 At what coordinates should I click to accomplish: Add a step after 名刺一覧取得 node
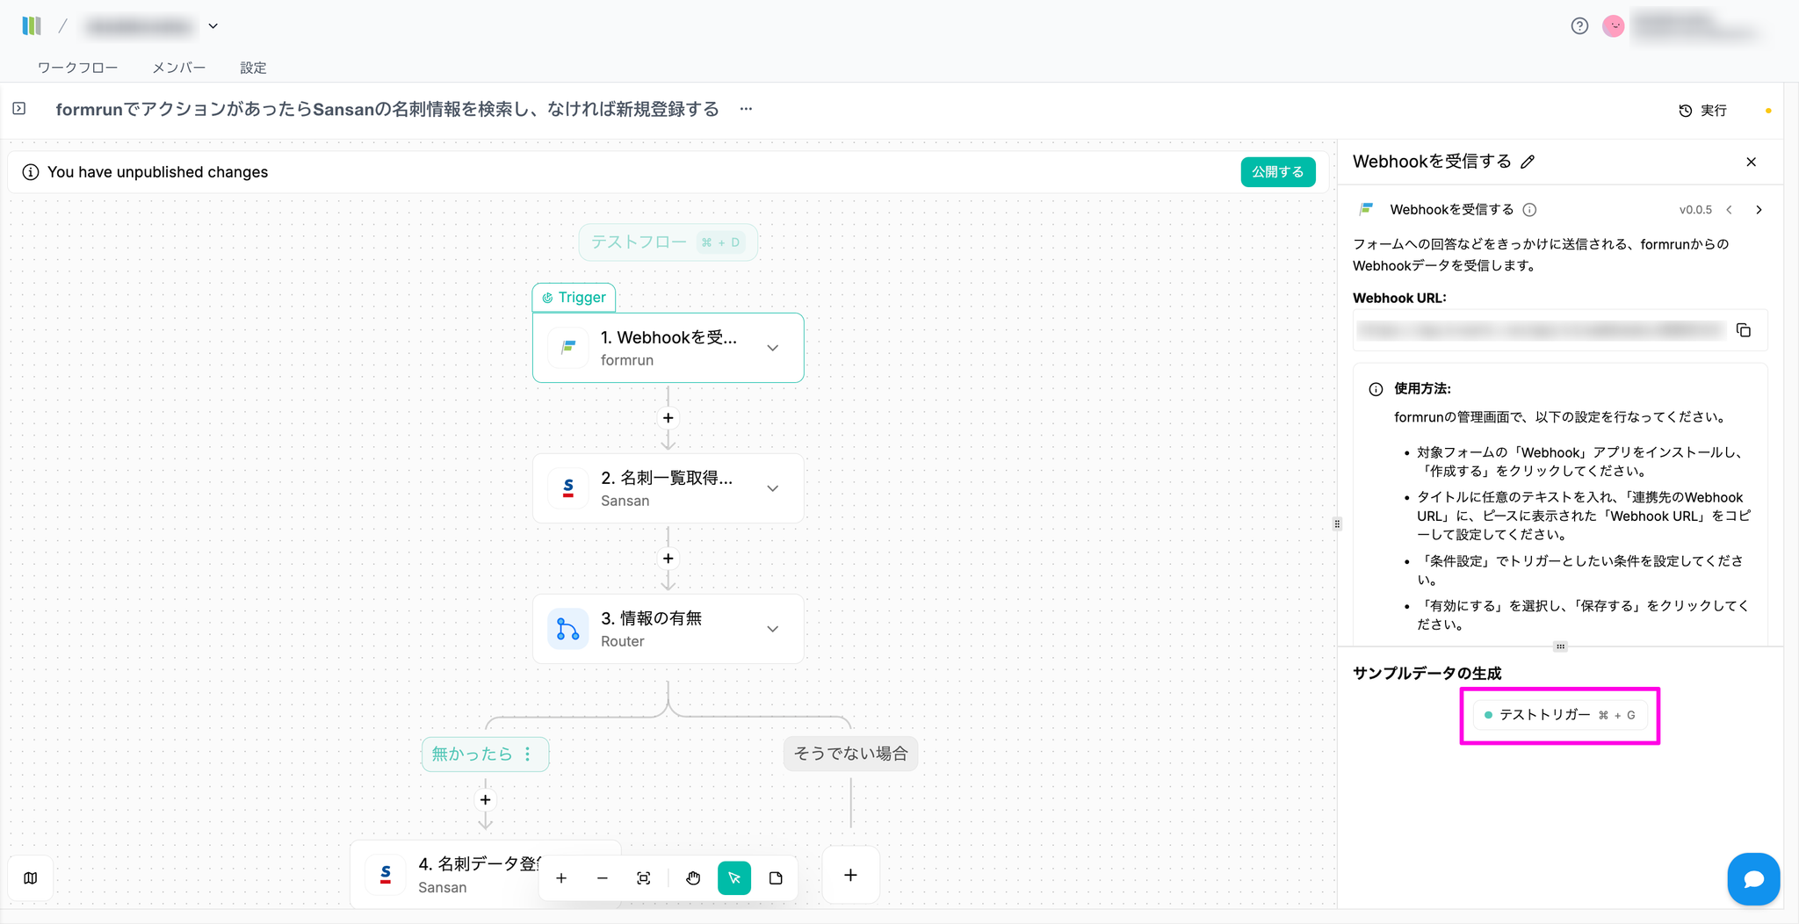pos(668,559)
